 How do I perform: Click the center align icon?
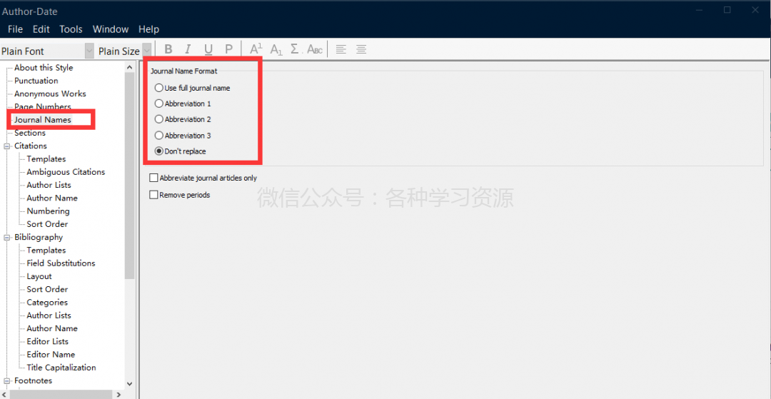pyautogui.click(x=361, y=49)
